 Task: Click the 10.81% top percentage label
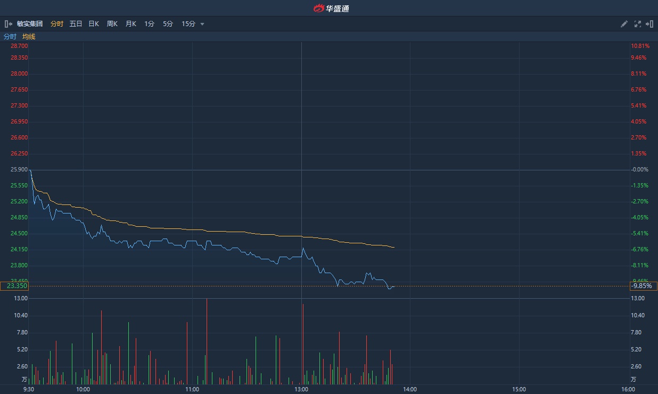click(640, 46)
